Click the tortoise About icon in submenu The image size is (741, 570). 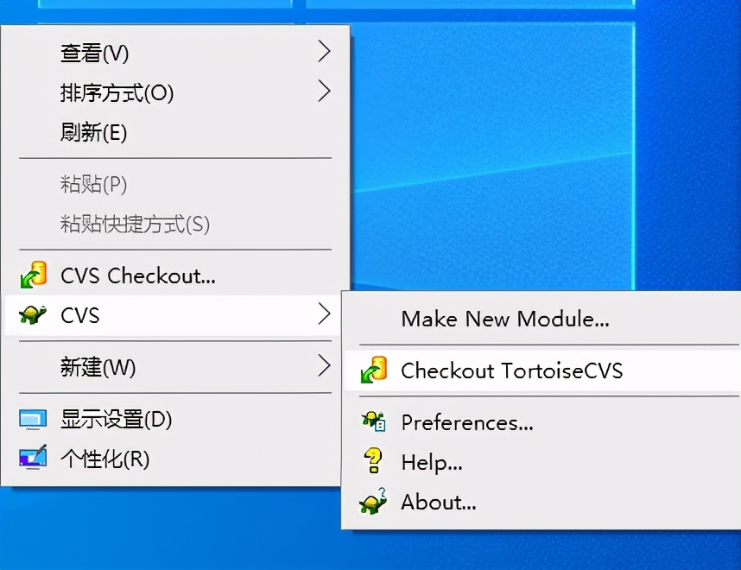click(x=375, y=502)
